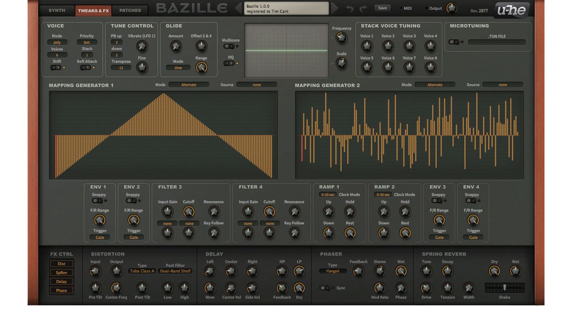Open the Glide Mode time dropdown
573x322 pixels.
178,68
